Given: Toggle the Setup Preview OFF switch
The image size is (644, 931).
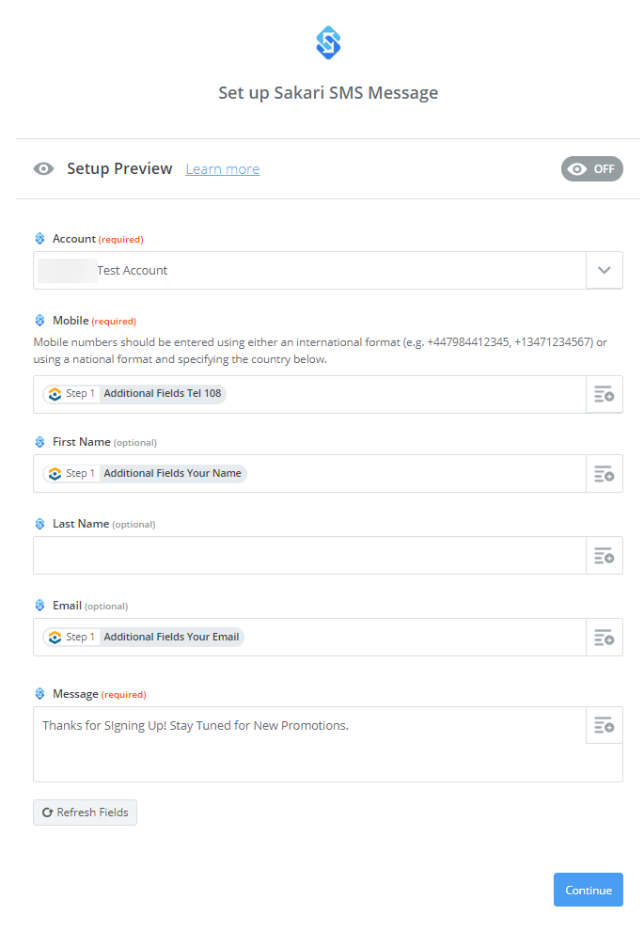Looking at the screenshot, I should pyautogui.click(x=591, y=169).
